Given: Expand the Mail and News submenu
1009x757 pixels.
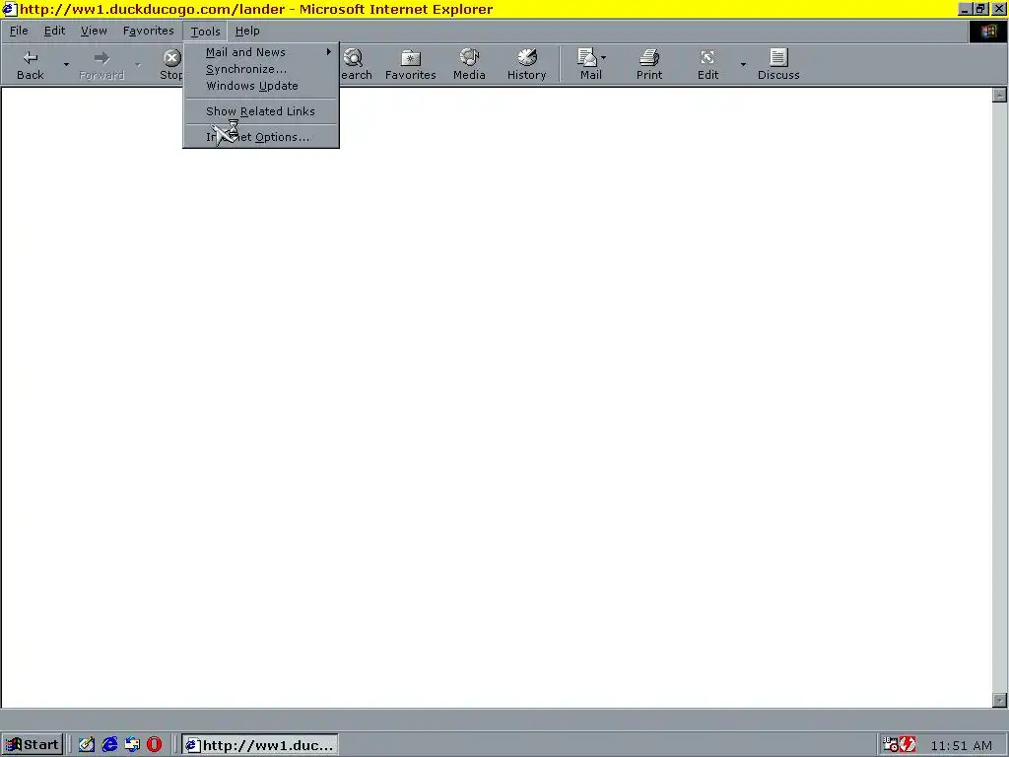Looking at the screenshot, I should coord(261,52).
